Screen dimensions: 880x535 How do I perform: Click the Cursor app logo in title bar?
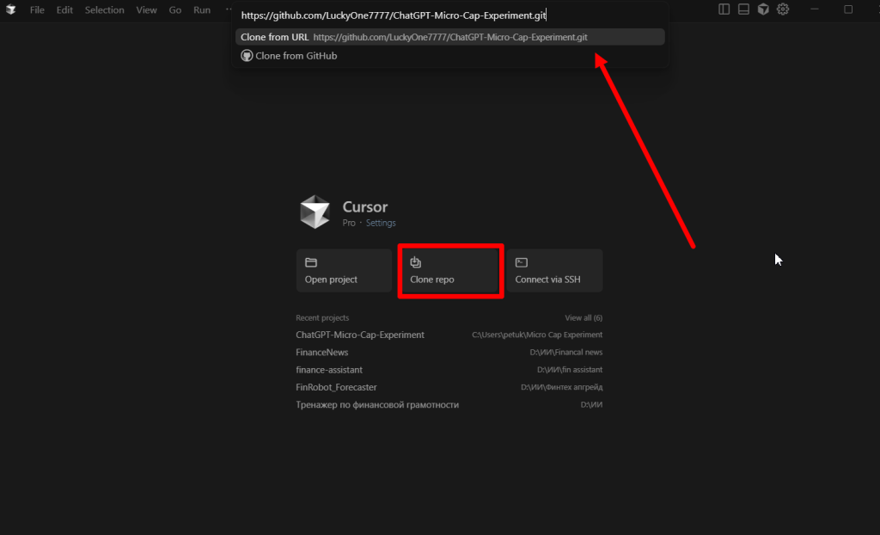[x=11, y=9]
